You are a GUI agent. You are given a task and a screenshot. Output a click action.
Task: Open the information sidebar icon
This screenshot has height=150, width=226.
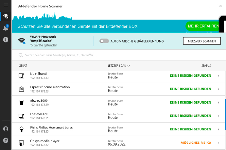[x=6, y=40]
